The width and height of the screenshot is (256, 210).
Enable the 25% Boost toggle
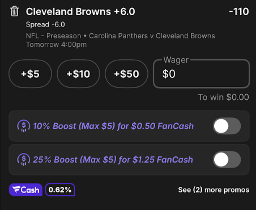click(x=227, y=160)
